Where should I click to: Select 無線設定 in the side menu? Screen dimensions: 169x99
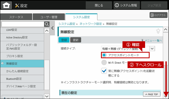[22, 64]
